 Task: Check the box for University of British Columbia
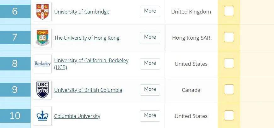pos(229,89)
